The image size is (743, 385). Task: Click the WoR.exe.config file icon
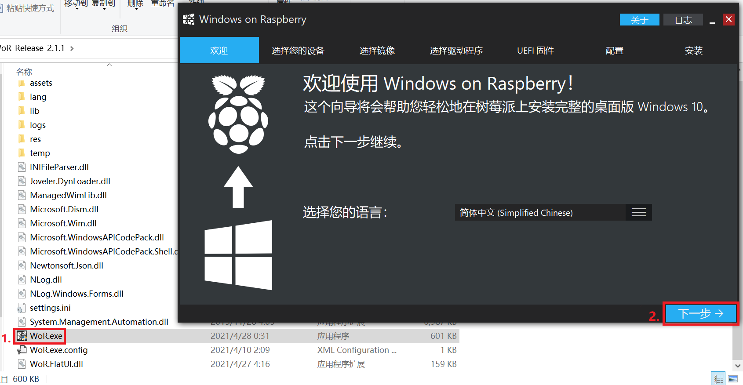[22, 350]
